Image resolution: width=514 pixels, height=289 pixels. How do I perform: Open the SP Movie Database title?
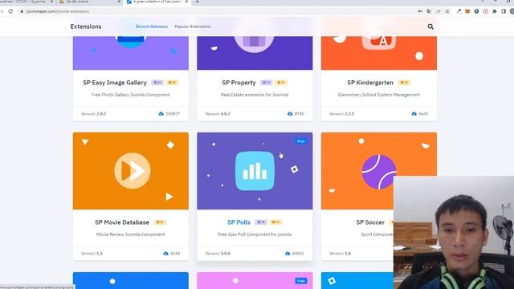122,222
